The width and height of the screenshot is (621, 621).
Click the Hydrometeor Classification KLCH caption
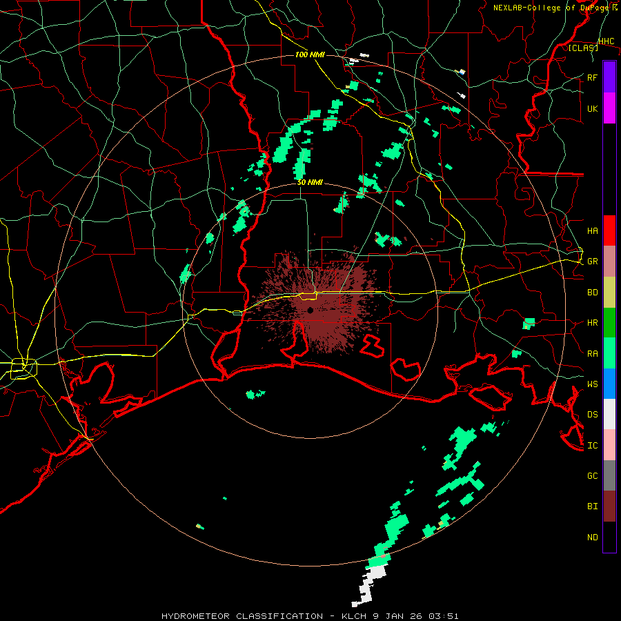point(310,616)
